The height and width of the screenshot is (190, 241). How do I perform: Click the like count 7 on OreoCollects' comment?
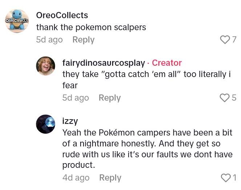234,40
